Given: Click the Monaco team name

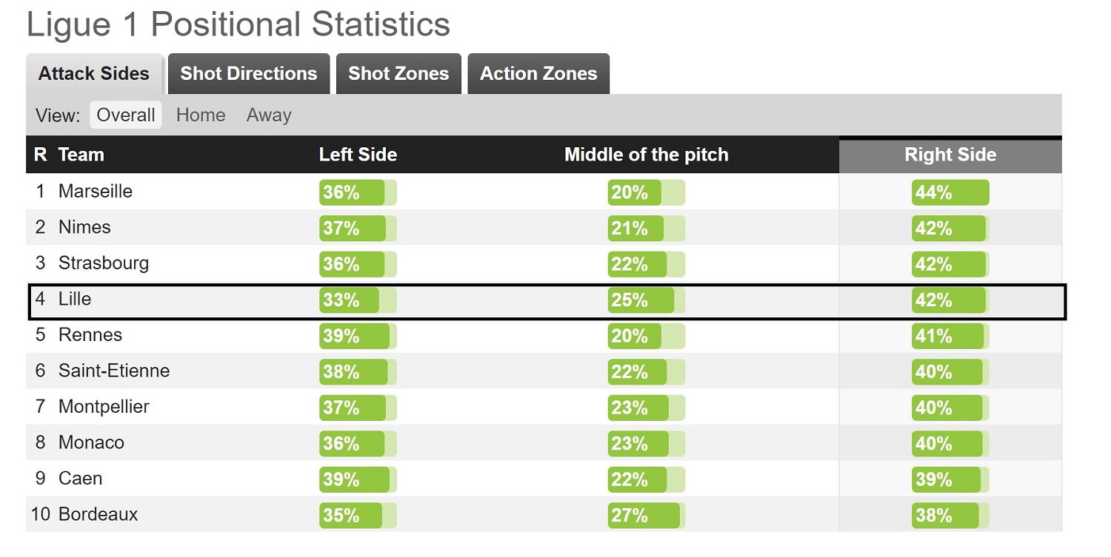Looking at the screenshot, I should 91,442.
